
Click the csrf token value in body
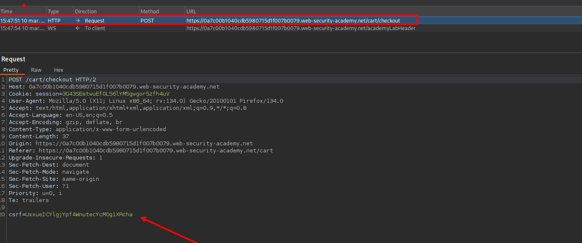pyautogui.click(x=79, y=215)
